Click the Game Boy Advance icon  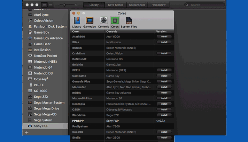pyautogui.click(x=30, y=38)
